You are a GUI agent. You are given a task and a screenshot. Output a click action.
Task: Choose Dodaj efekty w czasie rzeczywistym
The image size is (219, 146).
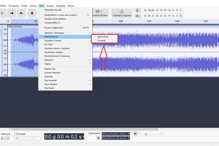(65, 15)
